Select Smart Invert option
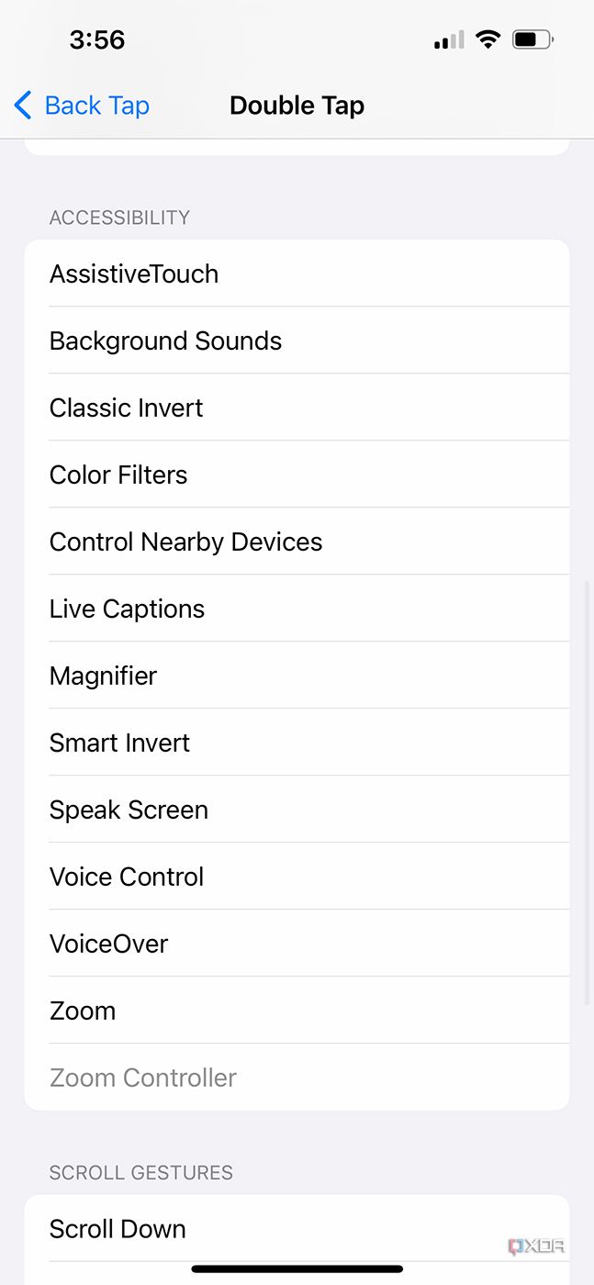Viewport: 594px width, 1285px height. point(119,743)
